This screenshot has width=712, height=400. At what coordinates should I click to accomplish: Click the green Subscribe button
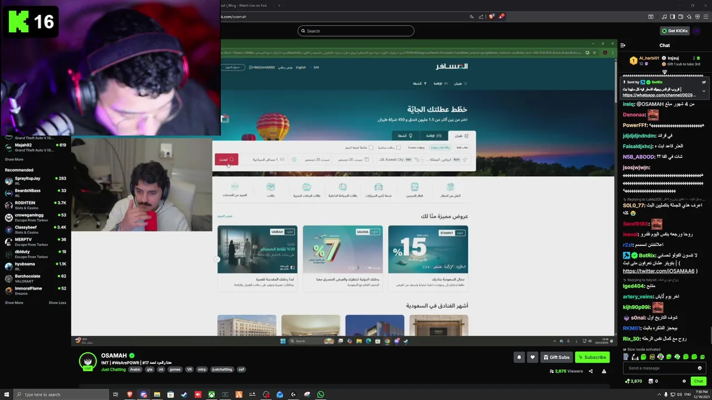point(592,357)
